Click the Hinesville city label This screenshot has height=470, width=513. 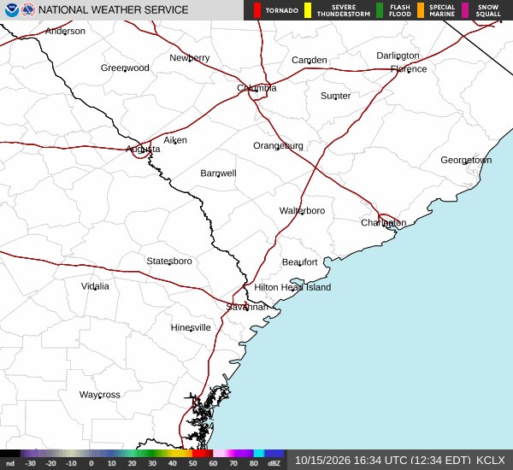[x=191, y=328]
